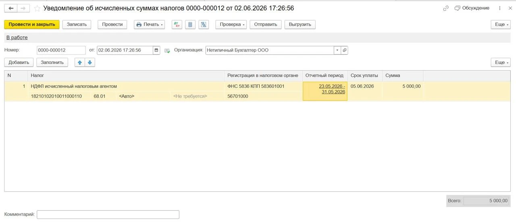Image resolution: width=516 pixels, height=222 pixels.
Task: Open the selected organization card
Action: pos(344,50)
